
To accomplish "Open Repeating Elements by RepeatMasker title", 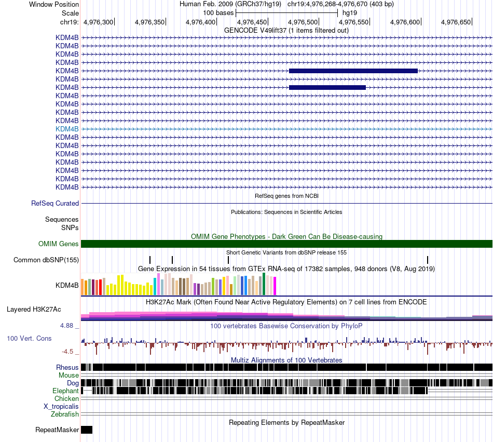I will tap(286, 422).
